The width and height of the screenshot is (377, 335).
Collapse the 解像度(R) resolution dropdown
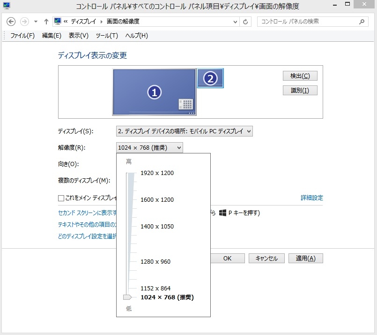(x=149, y=148)
